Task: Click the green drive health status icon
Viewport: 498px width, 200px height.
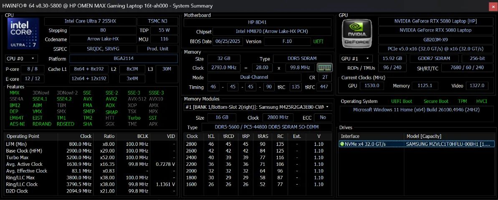Action: pyautogui.click(x=342, y=144)
